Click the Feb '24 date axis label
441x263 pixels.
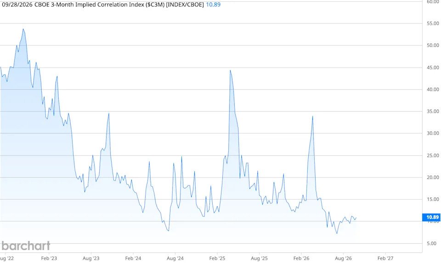[133, 258]
